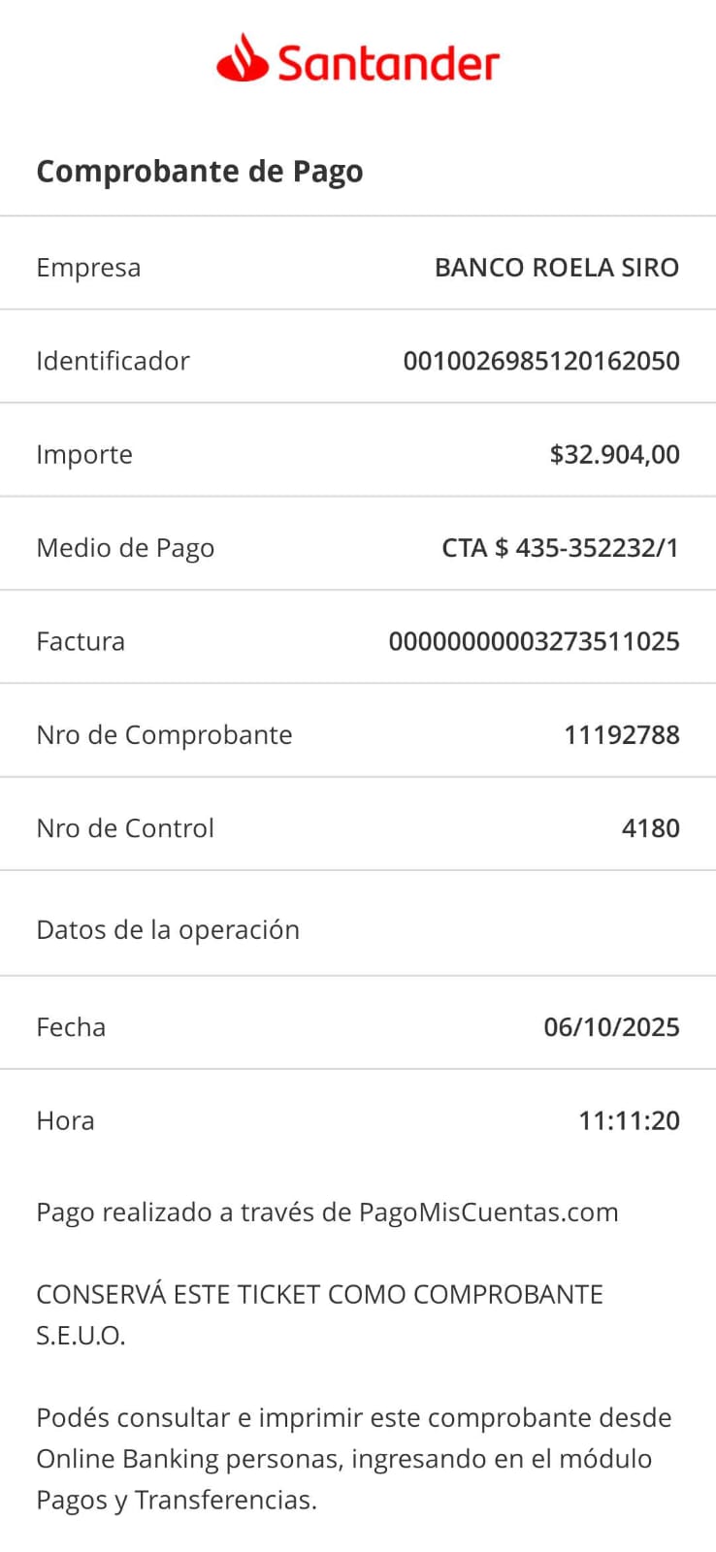The width and height of the screenshot is (716, 1552).
Task: Click the Factura field label
Action: coord(81,641)
